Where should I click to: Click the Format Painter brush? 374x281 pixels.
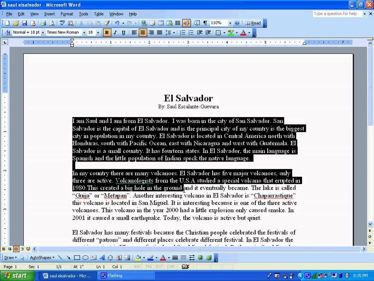(107, 23)
